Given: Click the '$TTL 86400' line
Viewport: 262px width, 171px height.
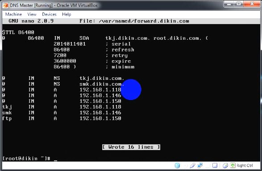Looking at the screenshot, I should pyautogui.click(x=18, y=32).
